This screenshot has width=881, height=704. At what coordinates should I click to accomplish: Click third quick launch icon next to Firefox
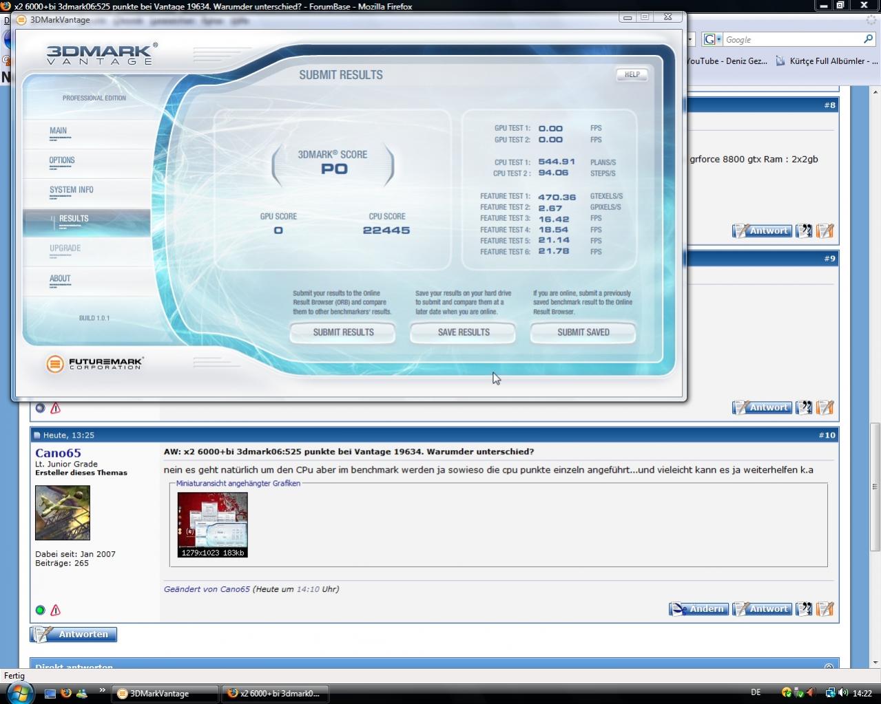82,693
